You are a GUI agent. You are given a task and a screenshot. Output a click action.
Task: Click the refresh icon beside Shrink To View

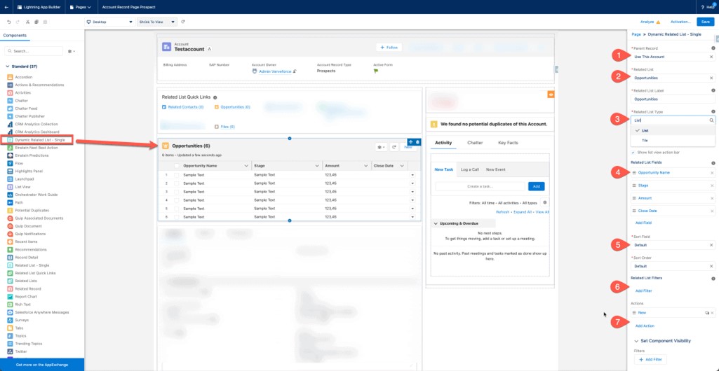(x=183, y=22)
